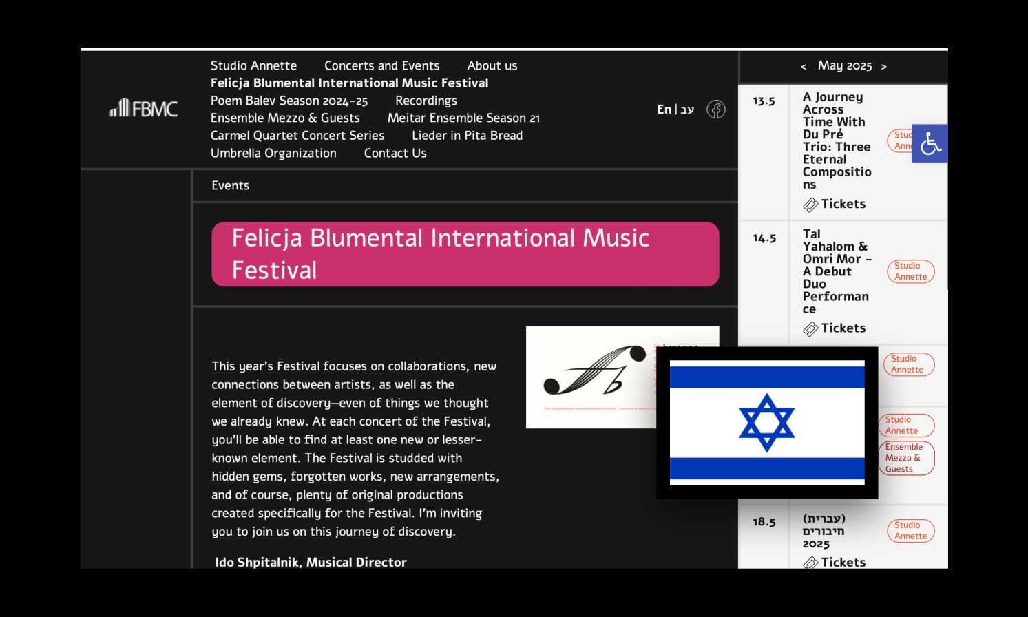The height and width of the screenshot is (617, 1028).
Task: Click the May 2025 month label
Action: (845, 65)
